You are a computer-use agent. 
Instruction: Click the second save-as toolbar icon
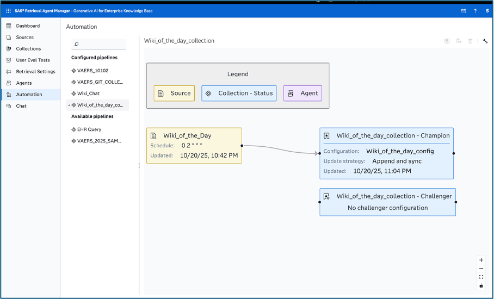(459, 41)
